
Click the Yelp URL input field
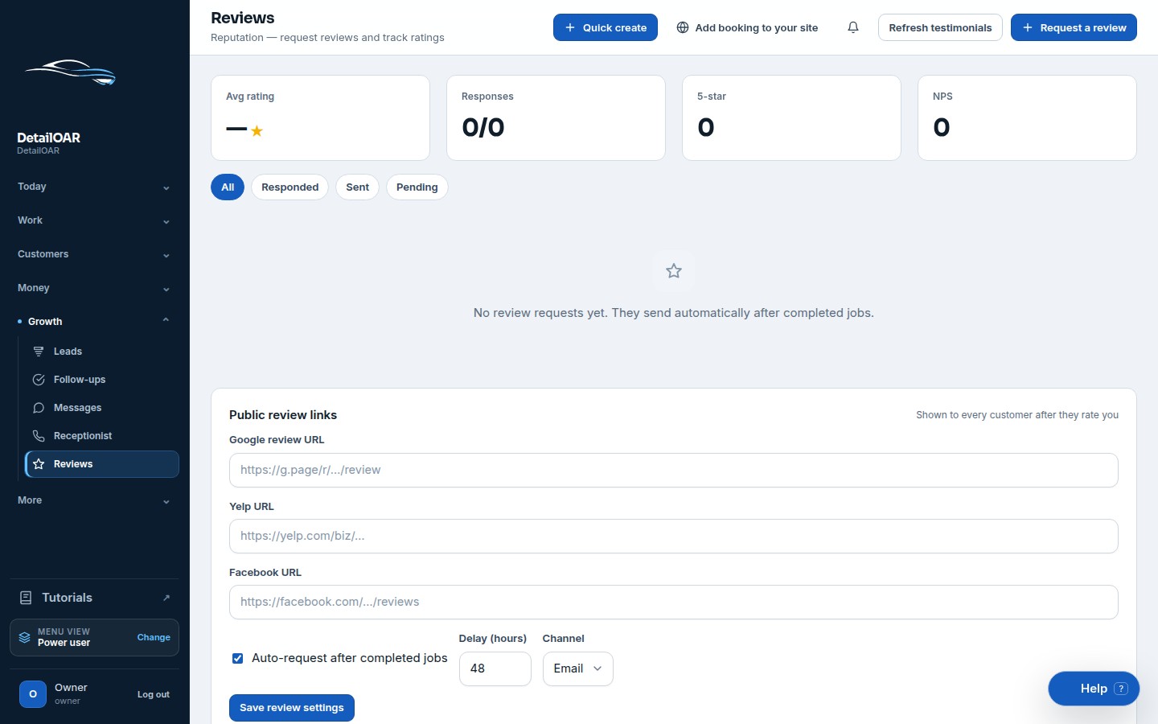pyautogui.click(x=674, y=536)
